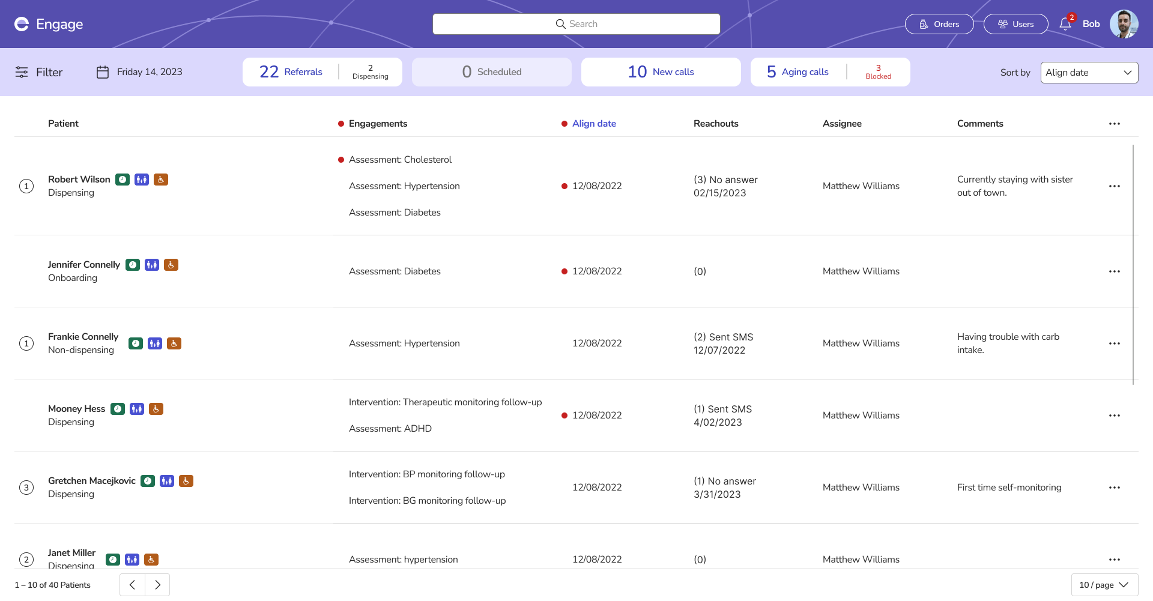Go to next page of patients

click(x=157, y=585)
